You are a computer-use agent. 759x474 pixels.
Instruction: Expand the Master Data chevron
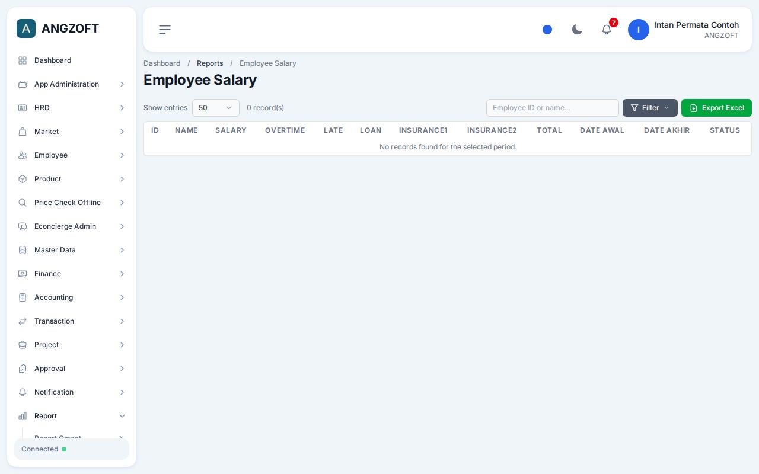122,250
